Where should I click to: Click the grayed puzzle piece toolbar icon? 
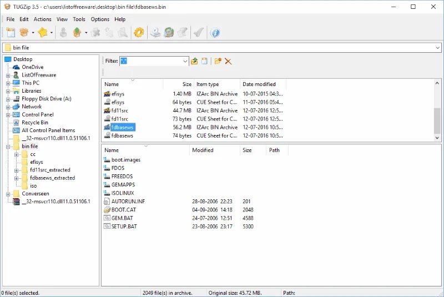point(95,33)
